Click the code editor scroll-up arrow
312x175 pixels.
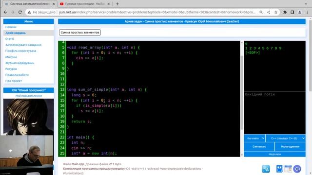[x=242, y=43]
